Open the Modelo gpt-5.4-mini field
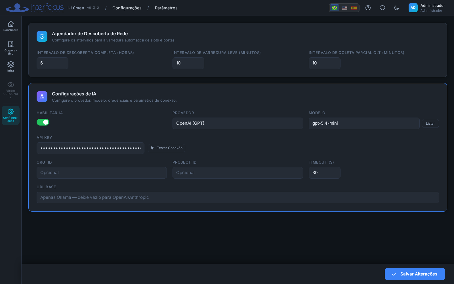The width and height of the screenshot is (454, 284). click(364, 123)
